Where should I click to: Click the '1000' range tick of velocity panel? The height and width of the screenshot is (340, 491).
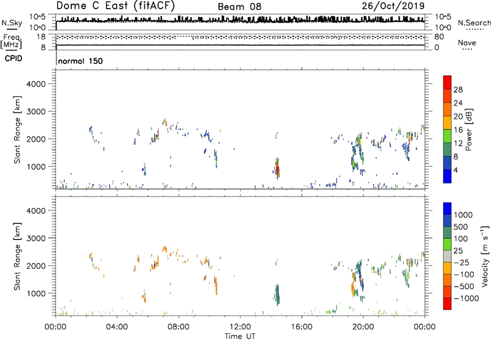(x=36, y=293)
